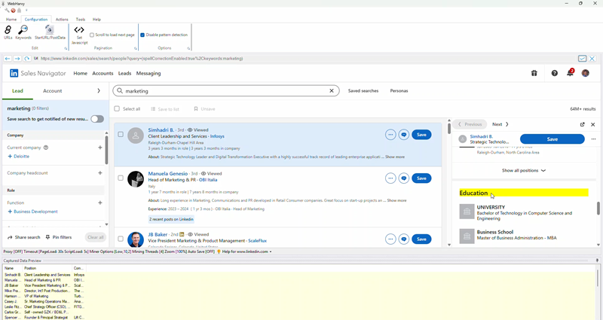Open the Home ribbon tab
Screen dimensions: 603x320
(x=11, y=20)
